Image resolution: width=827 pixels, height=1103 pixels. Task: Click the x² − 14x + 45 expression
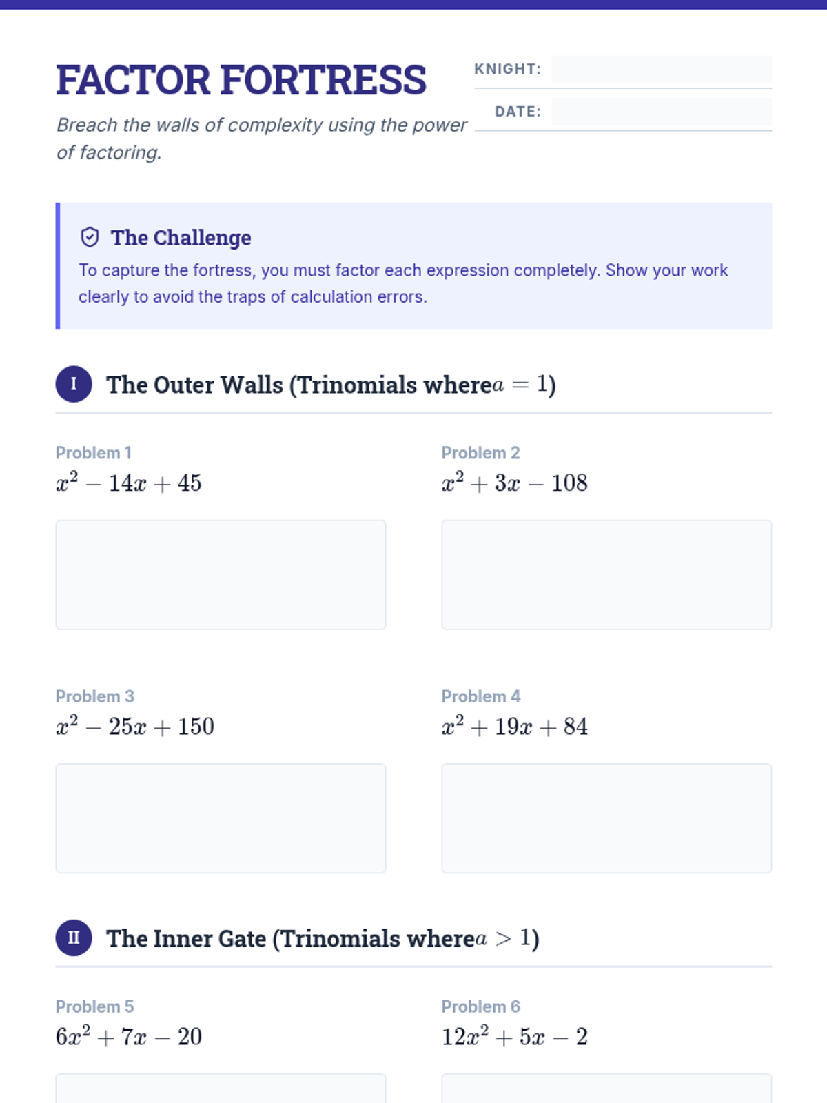click(129, 482)
